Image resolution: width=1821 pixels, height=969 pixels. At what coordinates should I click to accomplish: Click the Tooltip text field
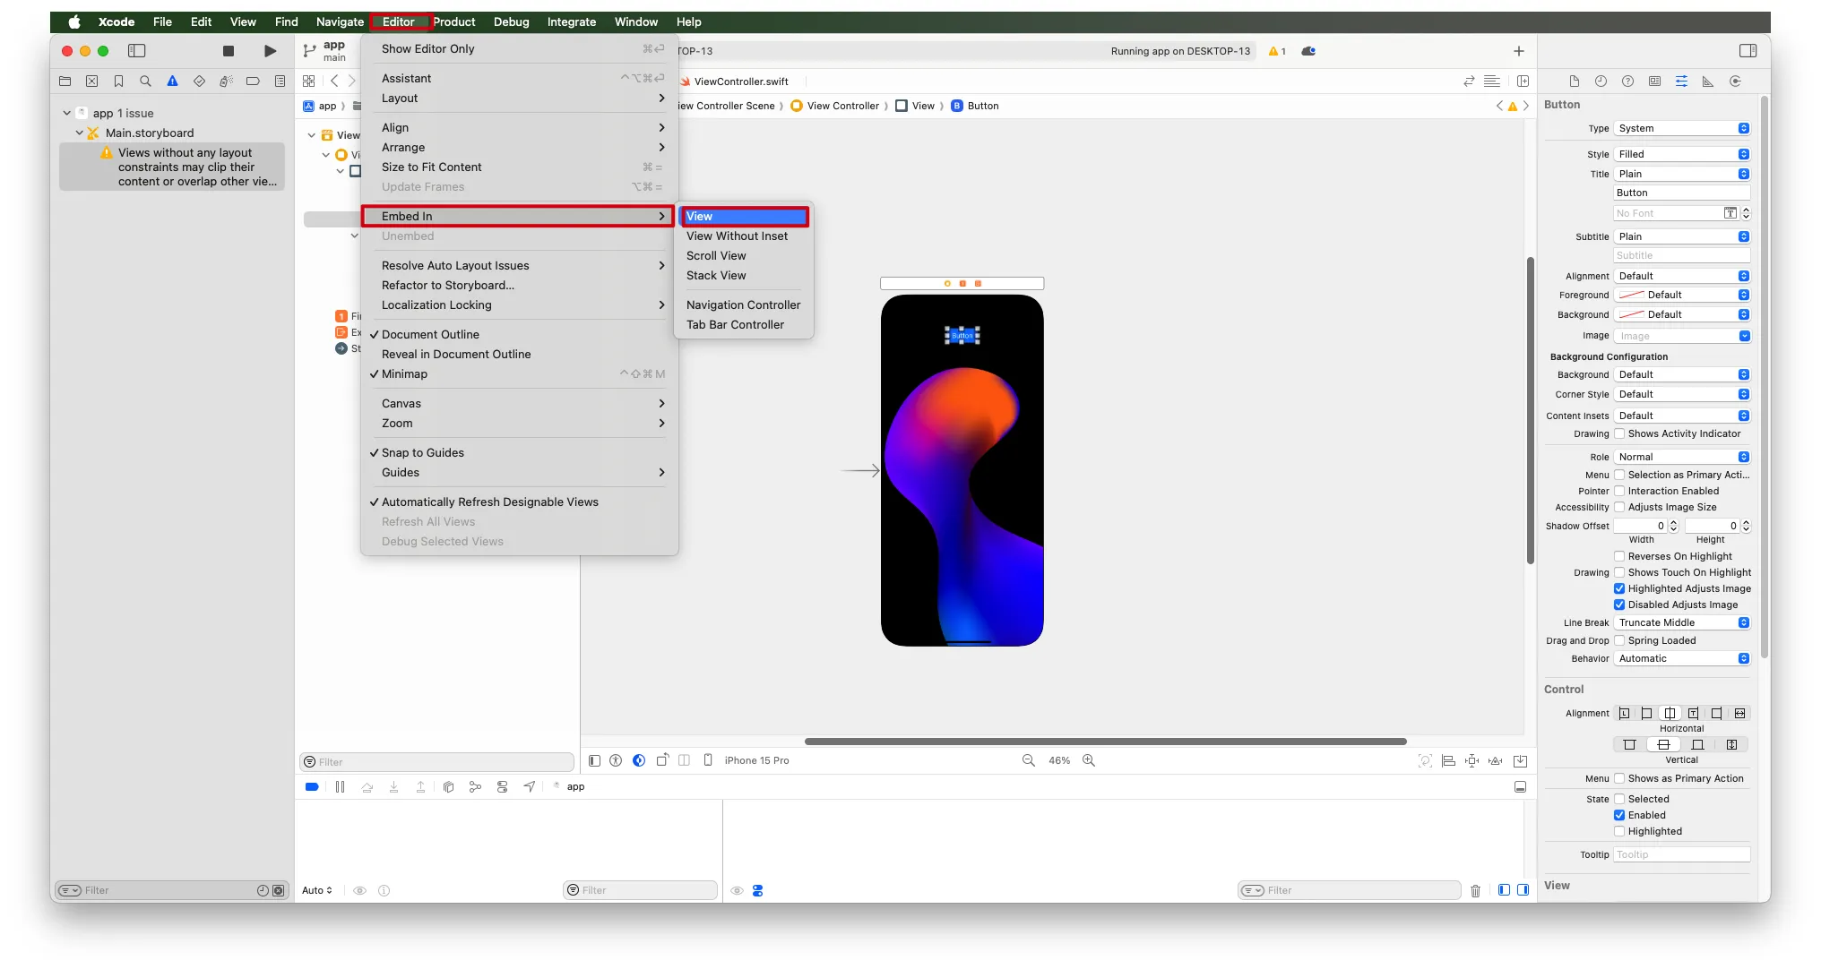click(x=1681, y=855)
